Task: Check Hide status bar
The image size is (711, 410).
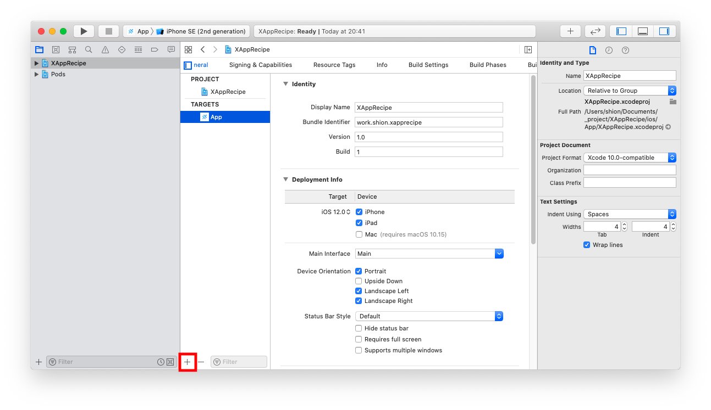Action: point(359,328)
